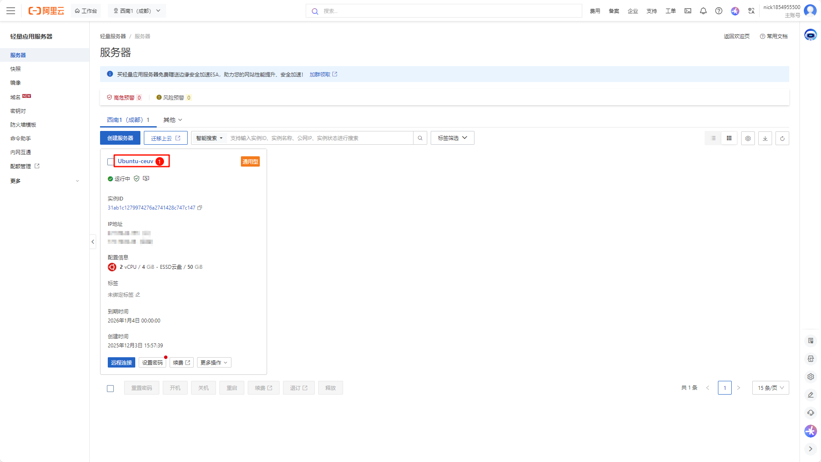821x462 pixels.
Task: Click the 创建服务器 button
Action: [120, 138]
